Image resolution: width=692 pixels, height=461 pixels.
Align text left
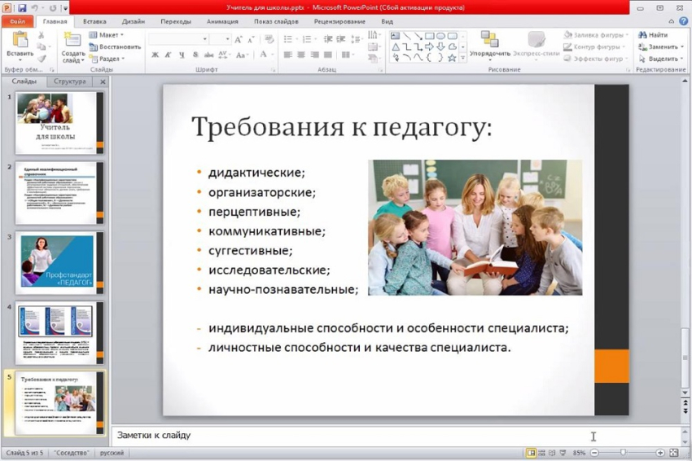pos(287,55)
